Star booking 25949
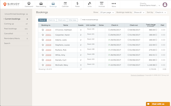This screenshot has width=171, height=106. pyautogui.click(x=43, y=55)
